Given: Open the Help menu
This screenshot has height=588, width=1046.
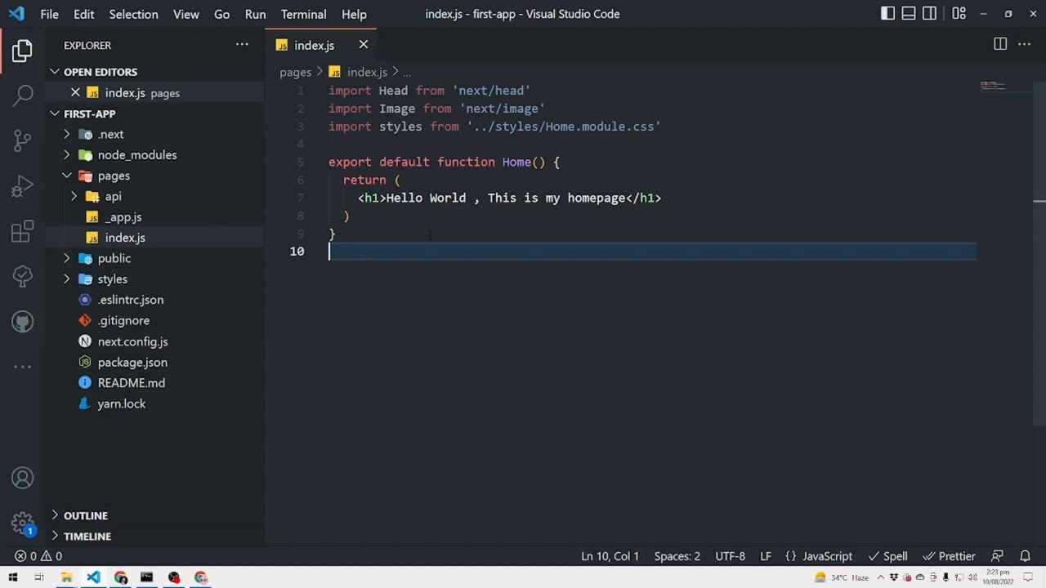Looking at the screenshot, I should 354,14.
